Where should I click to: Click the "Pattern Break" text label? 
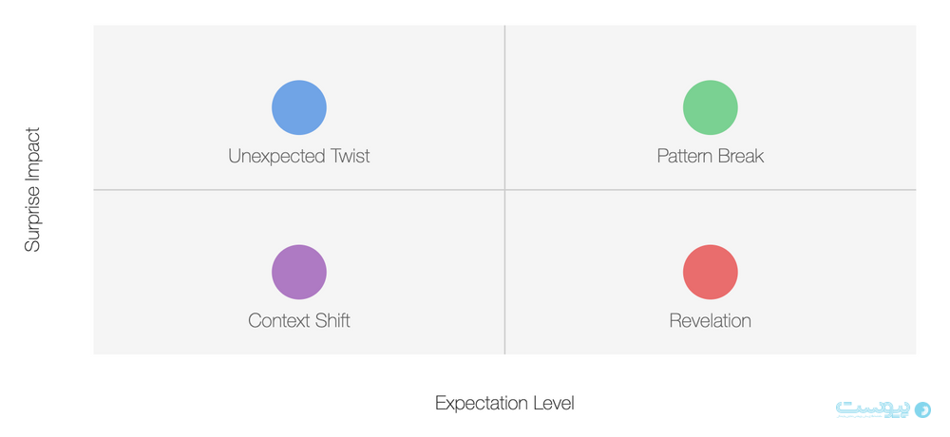711,156
